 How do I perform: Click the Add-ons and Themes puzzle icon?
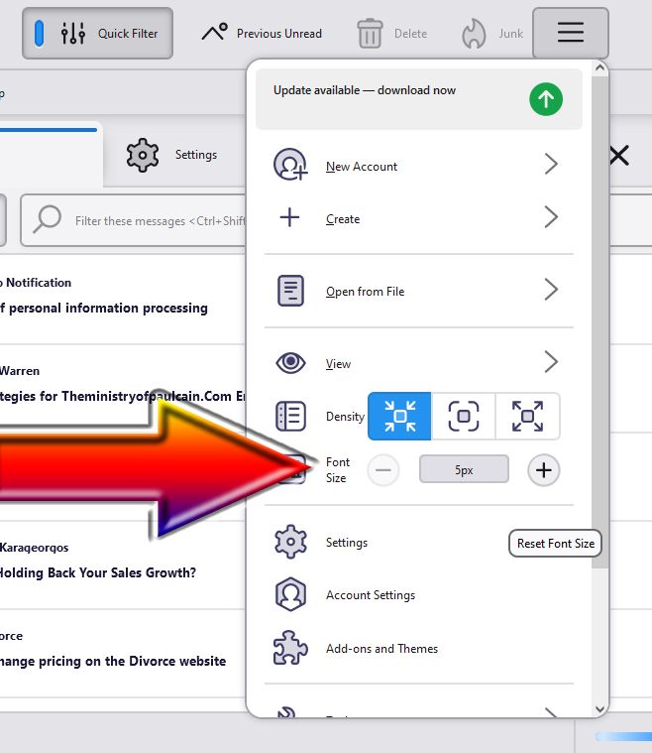[290, 649]
